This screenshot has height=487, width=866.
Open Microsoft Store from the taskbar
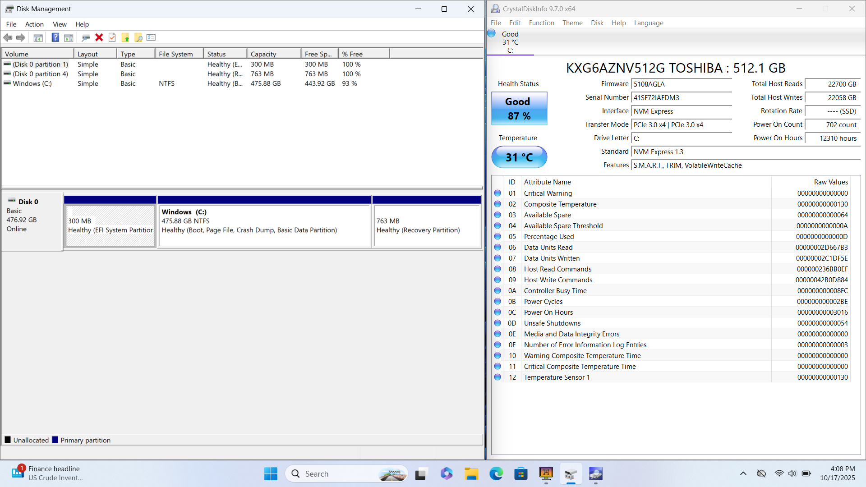(521, 474)
